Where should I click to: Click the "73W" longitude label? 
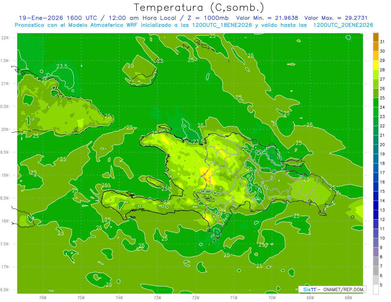(x=157, y=297)
